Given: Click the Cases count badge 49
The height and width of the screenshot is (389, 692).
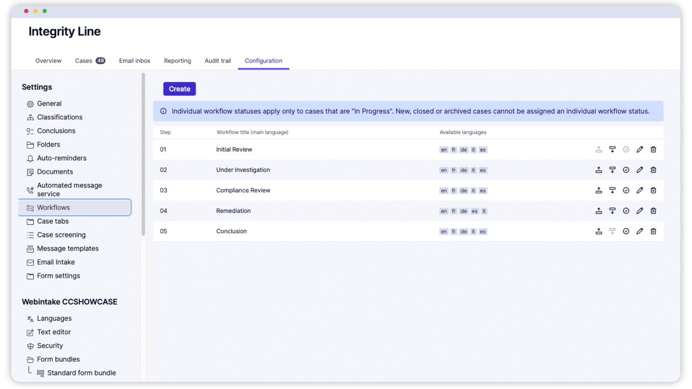Looking at the screenshot, I should coord(101,61).
